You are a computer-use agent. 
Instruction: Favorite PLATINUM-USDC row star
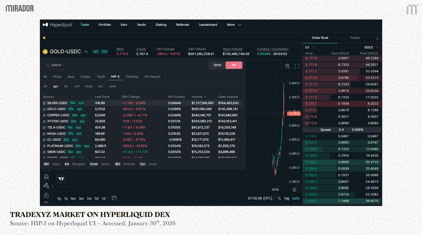pos(44,146)
